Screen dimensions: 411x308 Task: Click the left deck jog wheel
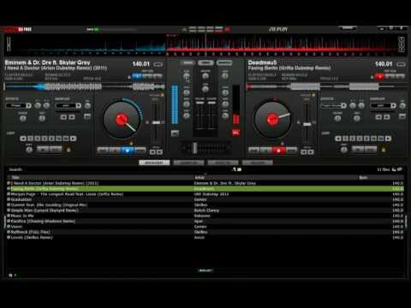122,119
